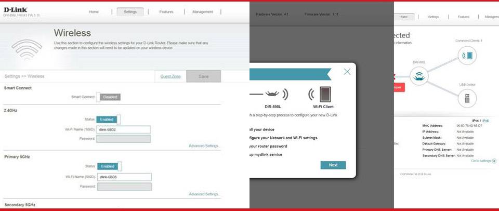Click the 'Settings >> Wireless' breadcrumb
Image resolution: width=499 pixels, height=211 pixels.
[x=24, y=76]
